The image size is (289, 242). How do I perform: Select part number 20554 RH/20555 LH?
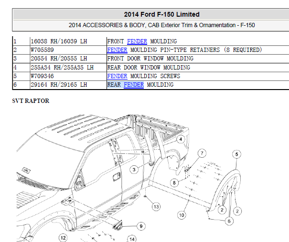[x=59, y=59]
